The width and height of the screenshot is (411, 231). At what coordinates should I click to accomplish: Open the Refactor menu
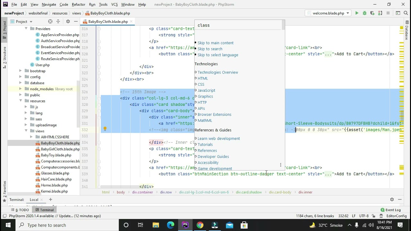tap(78, 4)
